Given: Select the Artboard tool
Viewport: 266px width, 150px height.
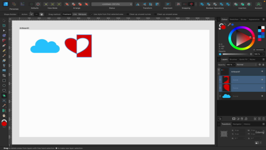Looking at the screenshot, I should (4, 25).
